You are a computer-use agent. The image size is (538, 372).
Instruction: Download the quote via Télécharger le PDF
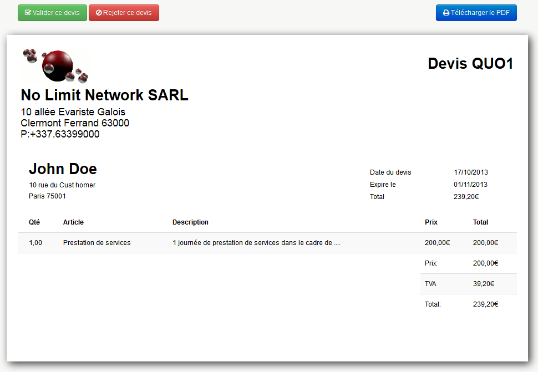(476, 13)
